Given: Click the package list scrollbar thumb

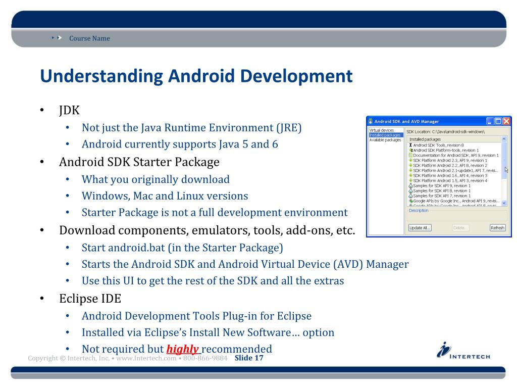Looking at the screenshot, I should 504,160.
